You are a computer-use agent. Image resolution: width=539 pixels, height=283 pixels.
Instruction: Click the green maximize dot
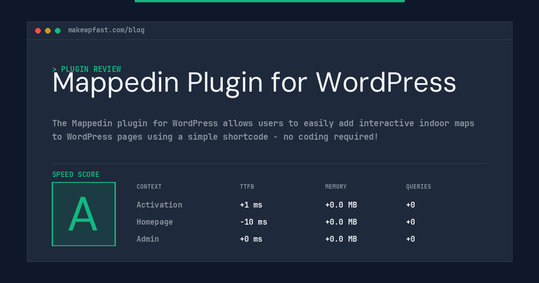(57, 31)
